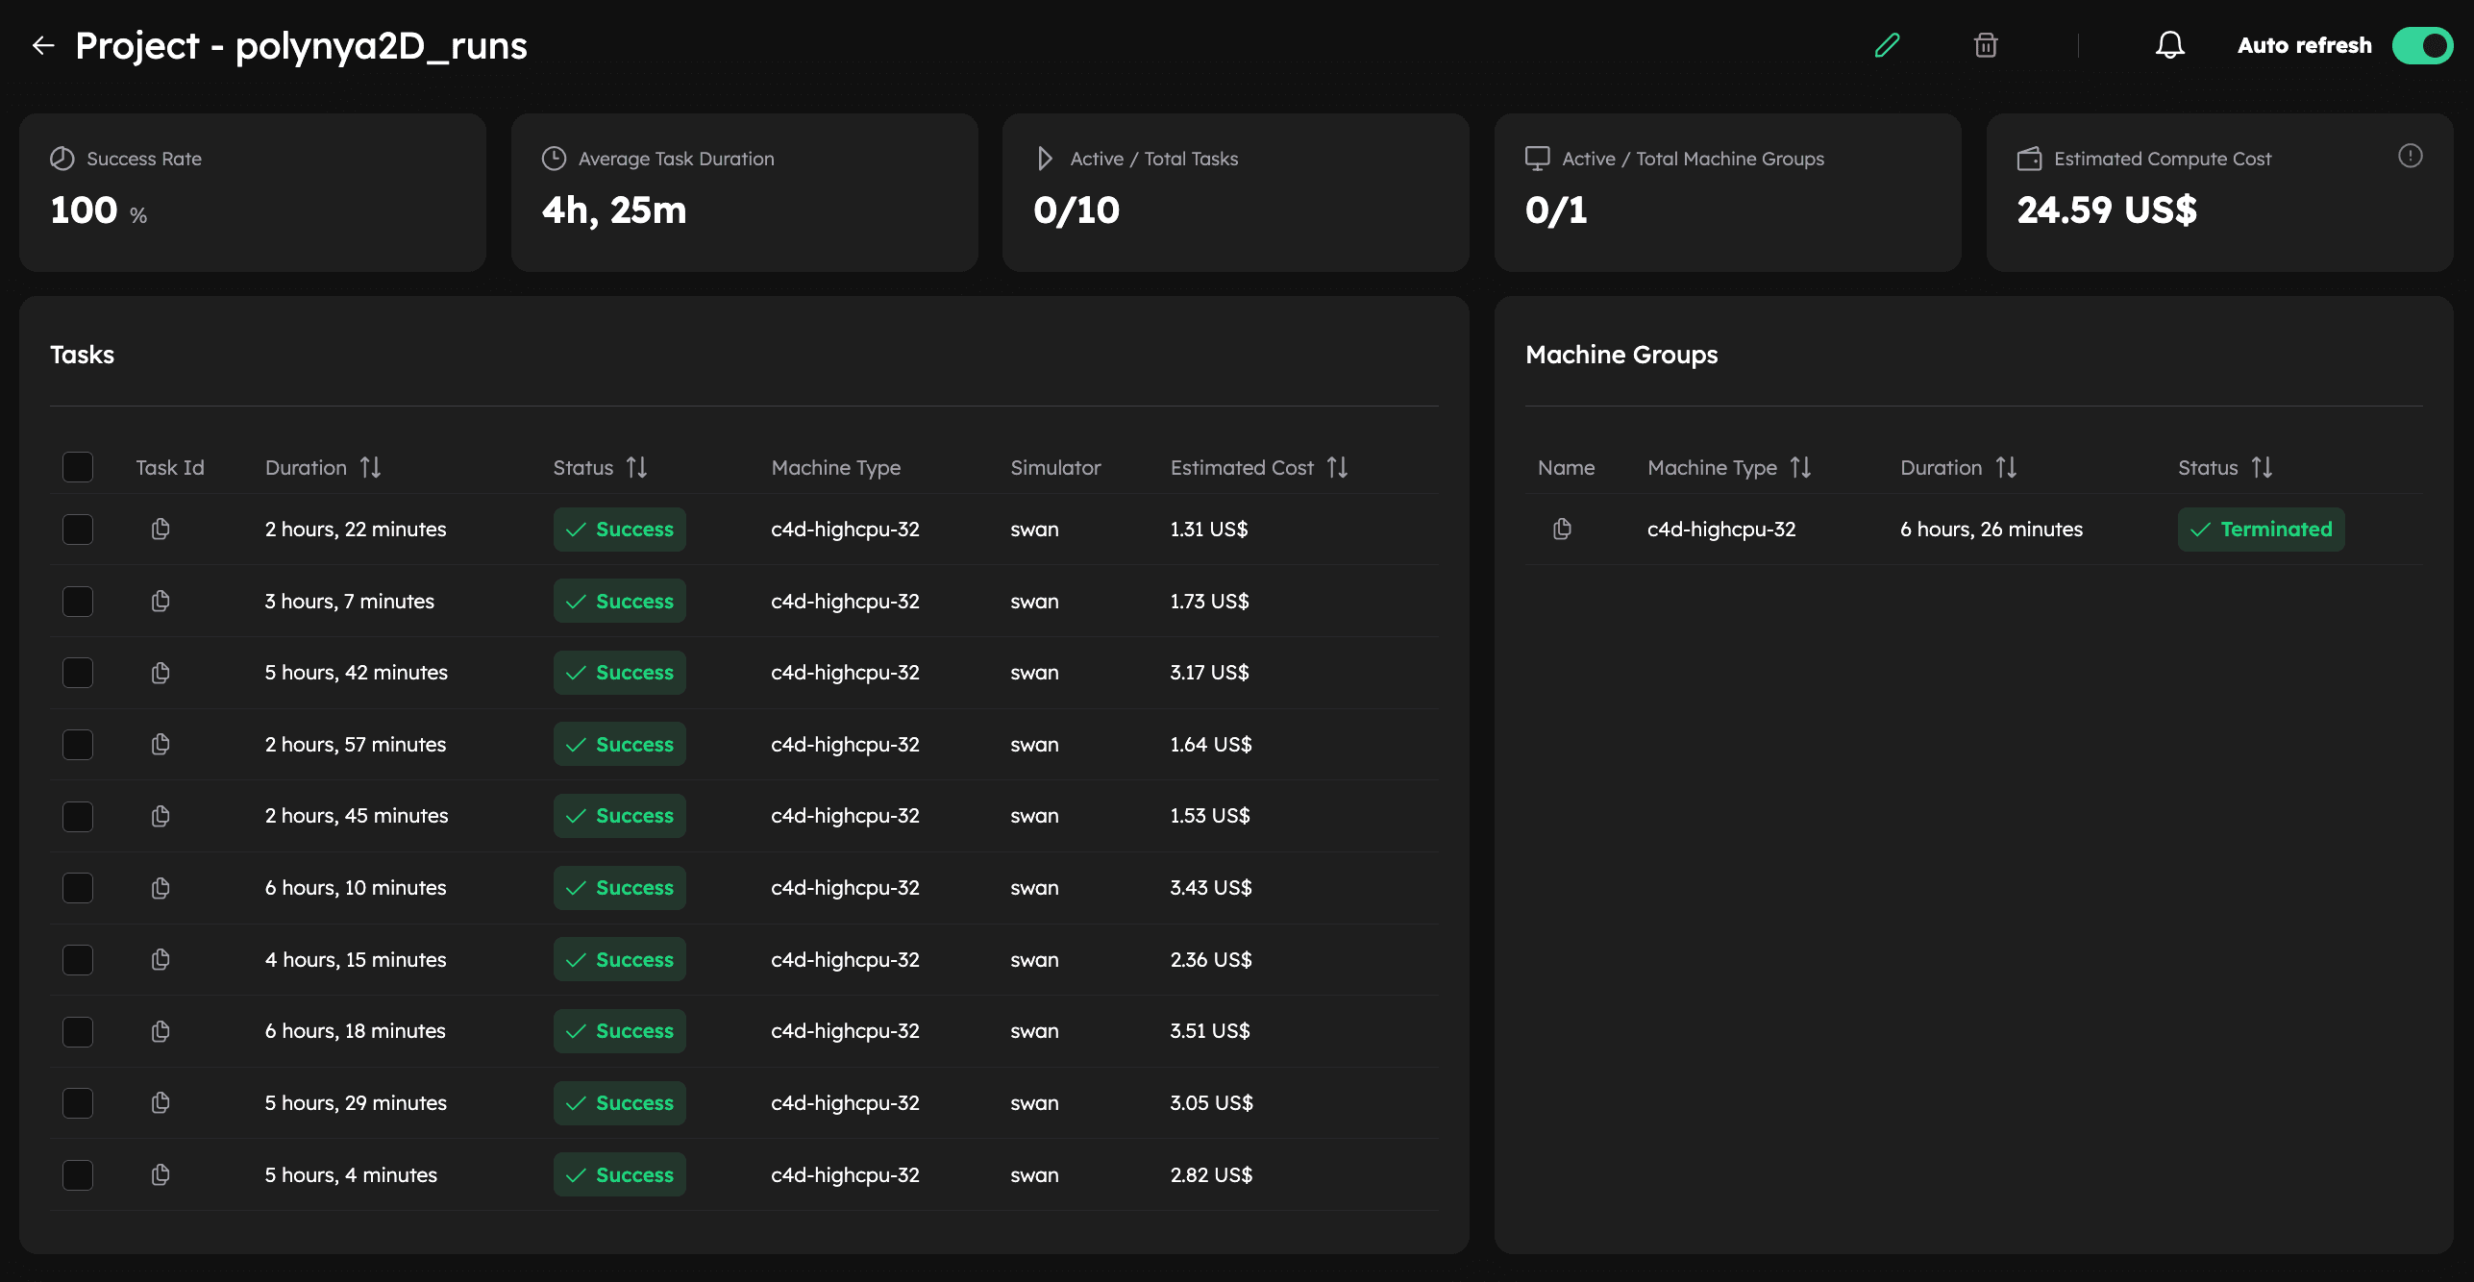Viewport: 2474px width, 1282px height.
Task: Sort tasks by Estimated Cost
Action: 1337,467
